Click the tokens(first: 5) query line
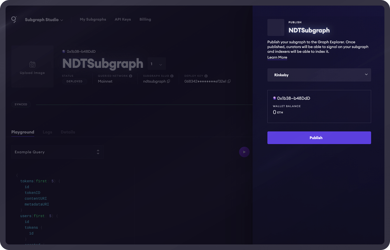Viewport: 390px width, 250px height. (x=40, y=181)
